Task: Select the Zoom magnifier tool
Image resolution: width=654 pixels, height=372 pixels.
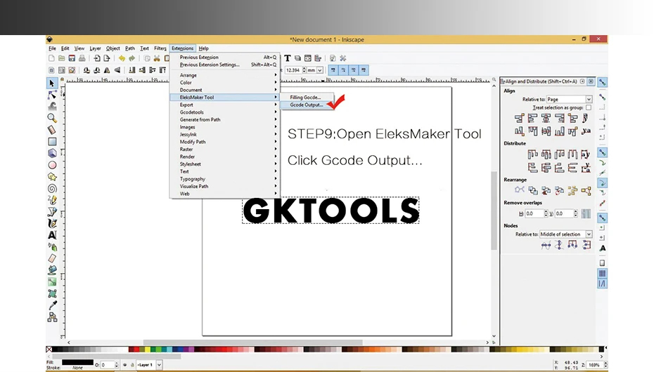Action: click(52, 118)
